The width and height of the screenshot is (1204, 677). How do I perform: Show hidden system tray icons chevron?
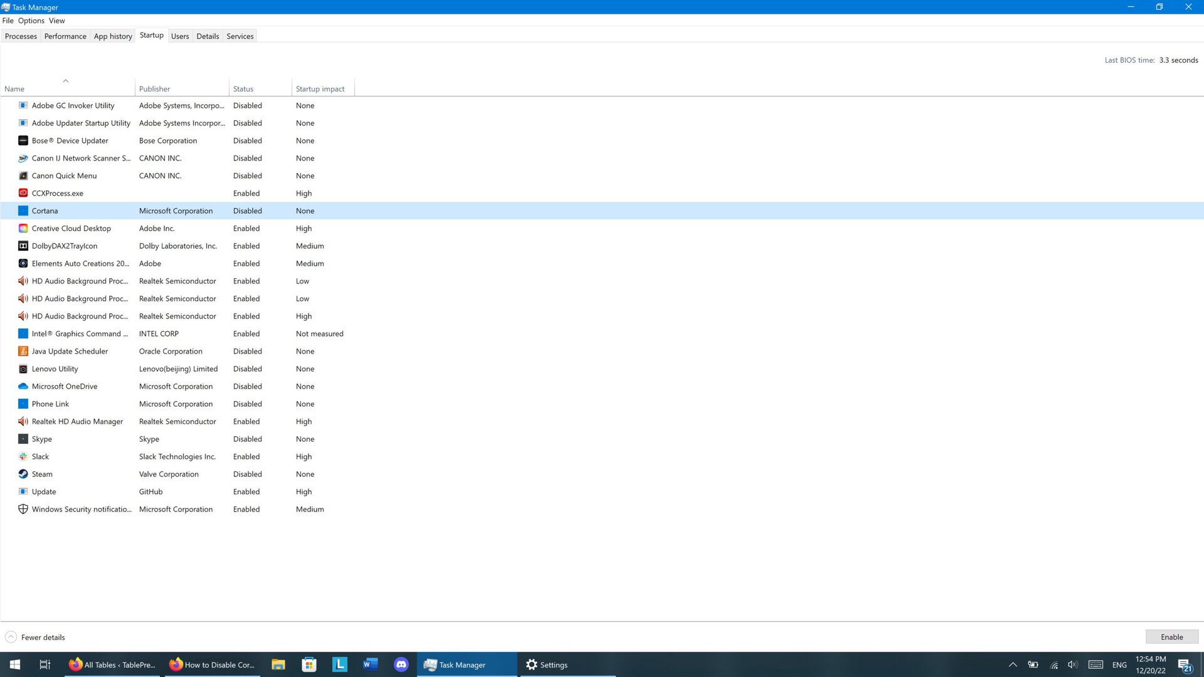[1013, 664]
